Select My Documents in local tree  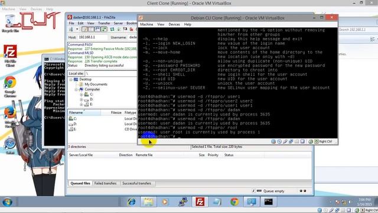[x=96, y=84]
